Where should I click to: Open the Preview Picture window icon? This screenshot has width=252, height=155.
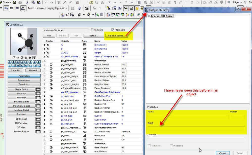(x=38, y=131)
